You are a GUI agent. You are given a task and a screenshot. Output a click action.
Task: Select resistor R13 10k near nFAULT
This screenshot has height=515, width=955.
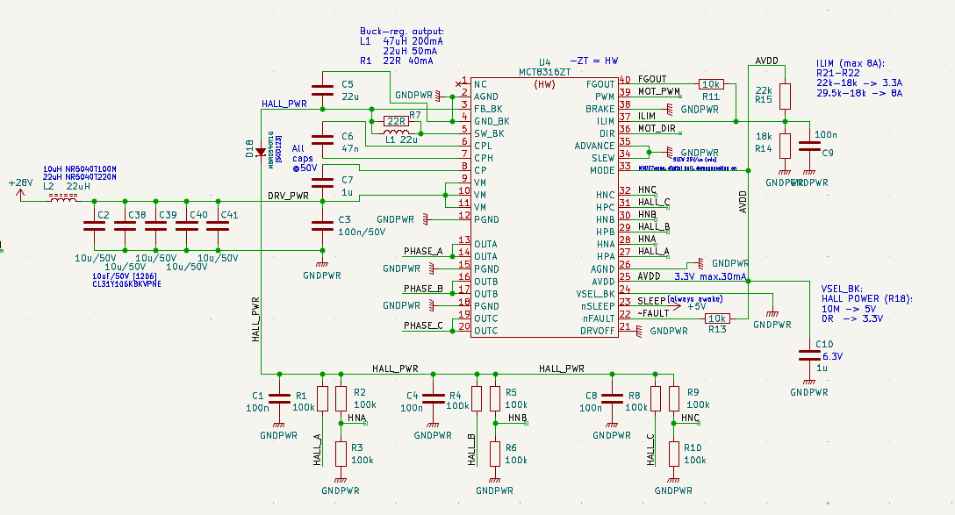click(717, 318)
